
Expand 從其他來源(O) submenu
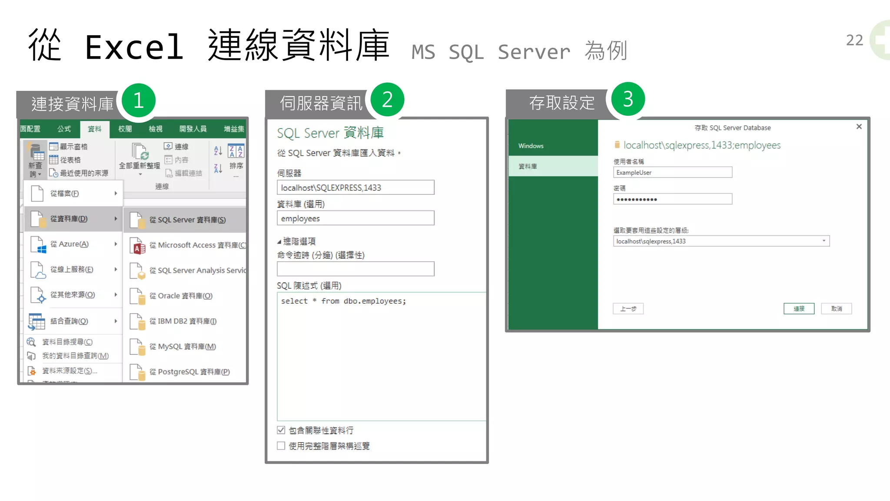(x=73, y=295)
